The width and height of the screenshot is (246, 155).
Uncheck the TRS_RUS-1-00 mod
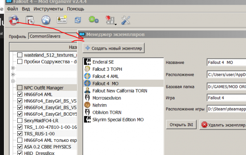tap(20, 134)
